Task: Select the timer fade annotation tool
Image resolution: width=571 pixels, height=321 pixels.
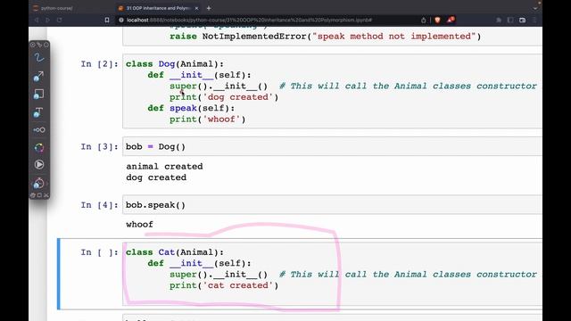Action: (x=38, y=183)
